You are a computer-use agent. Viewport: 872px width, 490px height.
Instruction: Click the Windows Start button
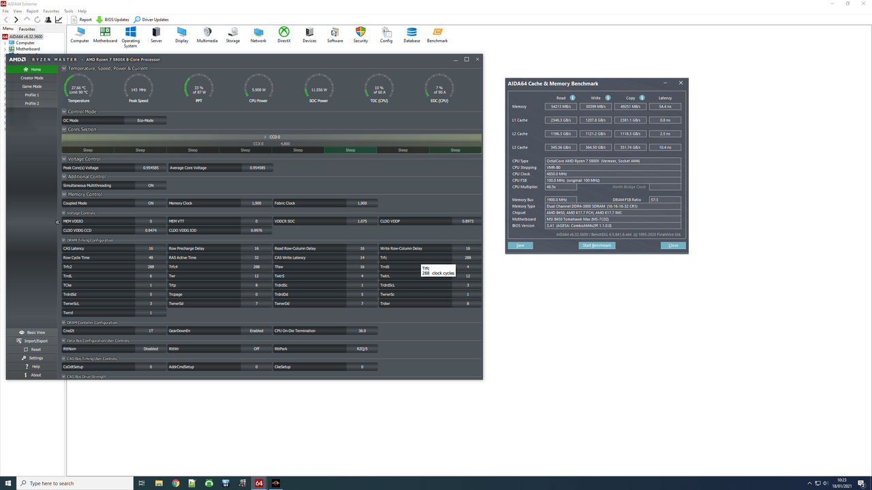(7, 483)
